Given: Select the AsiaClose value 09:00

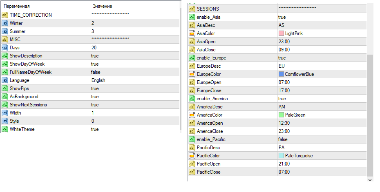Looking at the screenshot, I should 284,50.
